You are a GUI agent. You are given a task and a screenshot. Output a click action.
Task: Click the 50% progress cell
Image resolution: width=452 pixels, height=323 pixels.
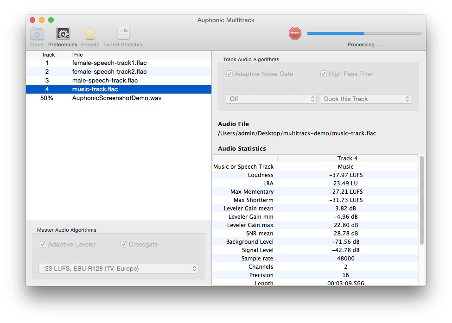[x=47, y=98]
